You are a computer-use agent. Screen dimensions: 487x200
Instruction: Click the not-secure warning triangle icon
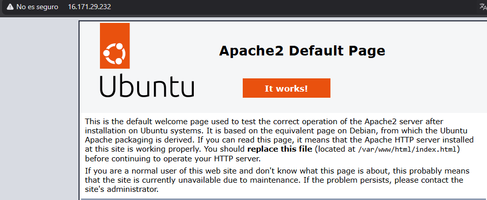click(10, 7)
